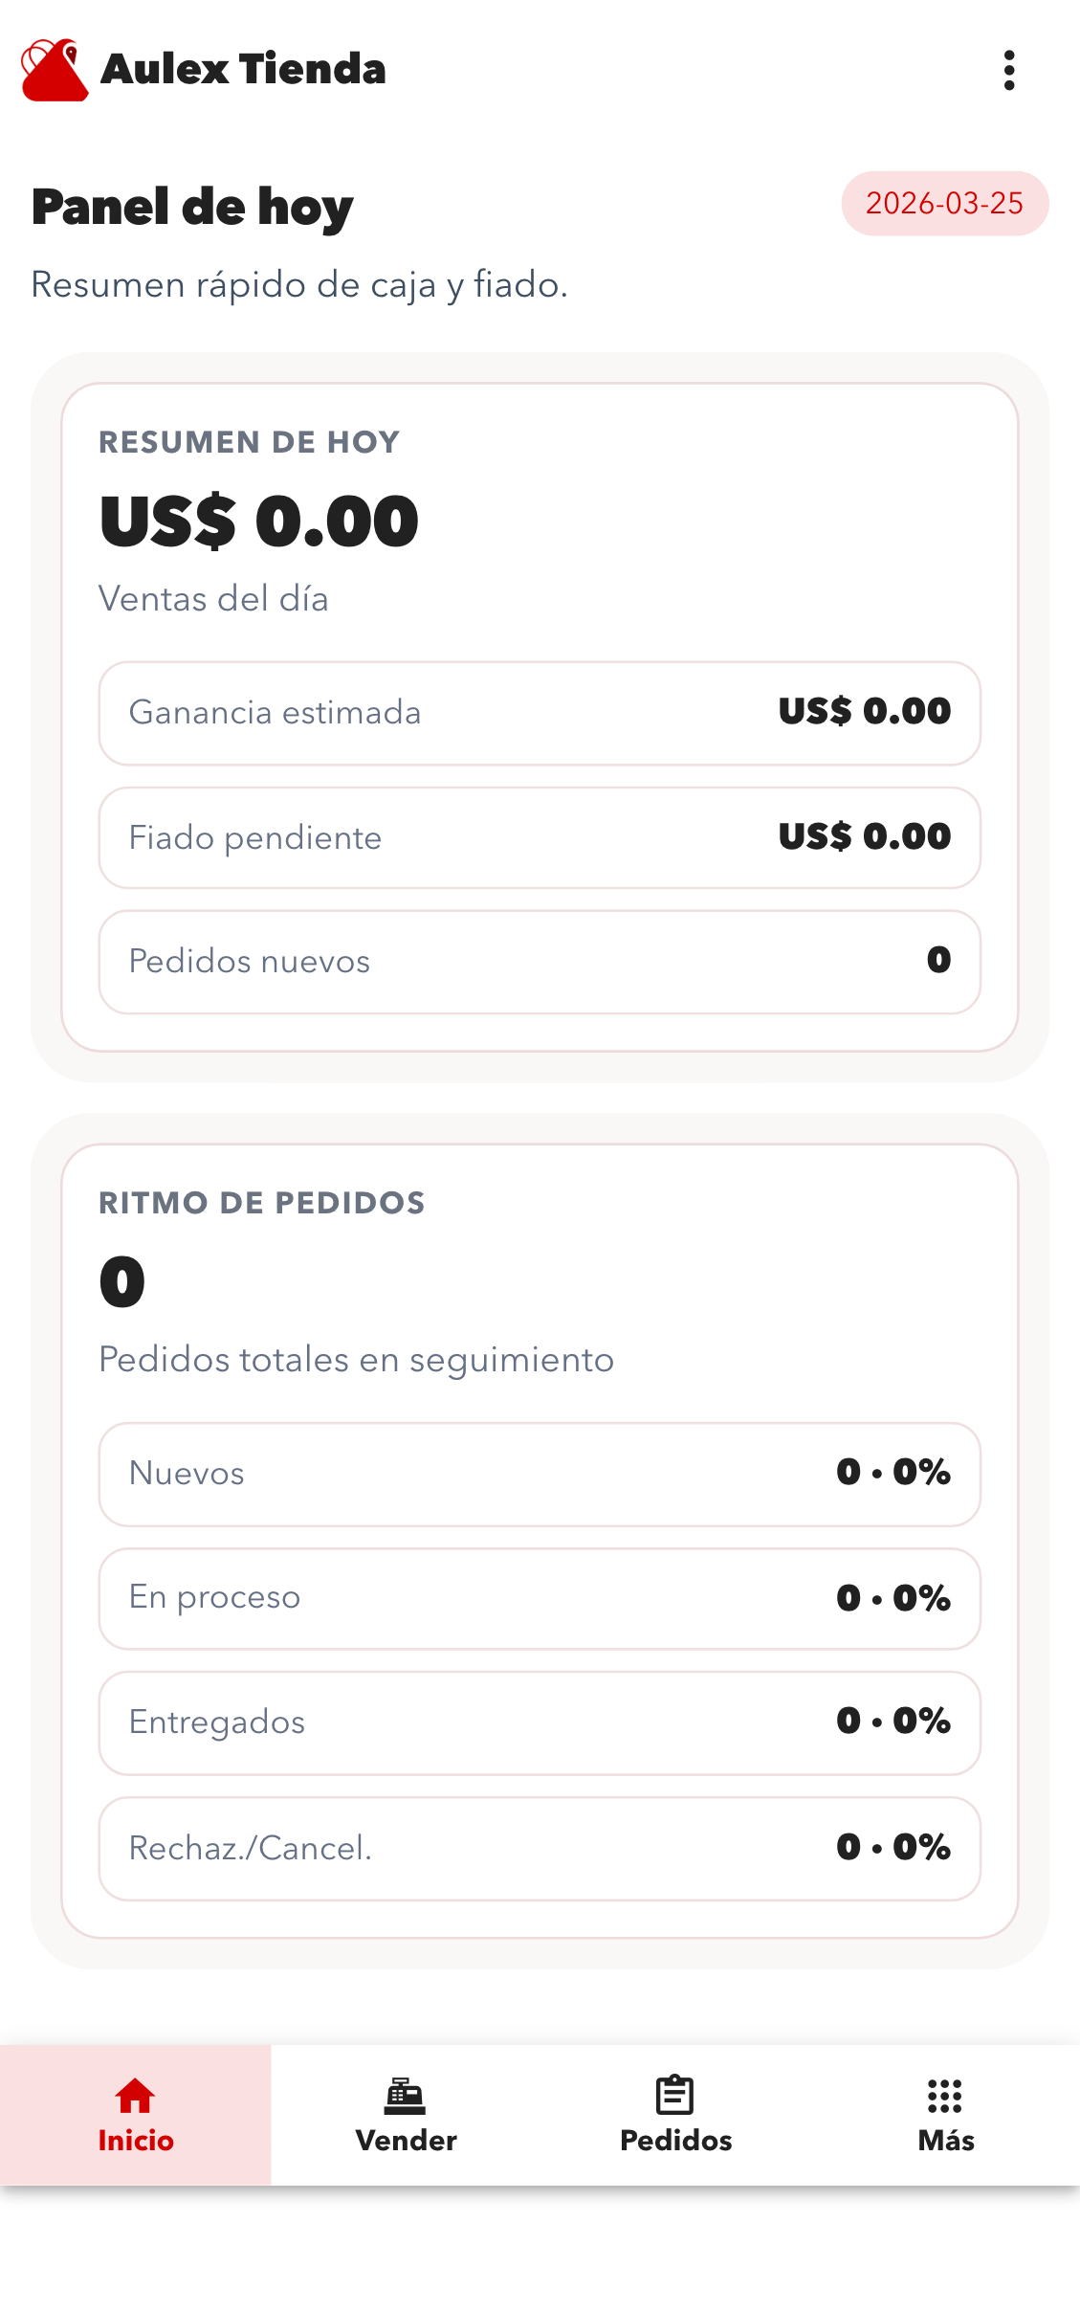Screen dimensions: 1080x2311
Task: Select the En proceso orders row
Action: pyautogui.click(x=540, y=1598)
